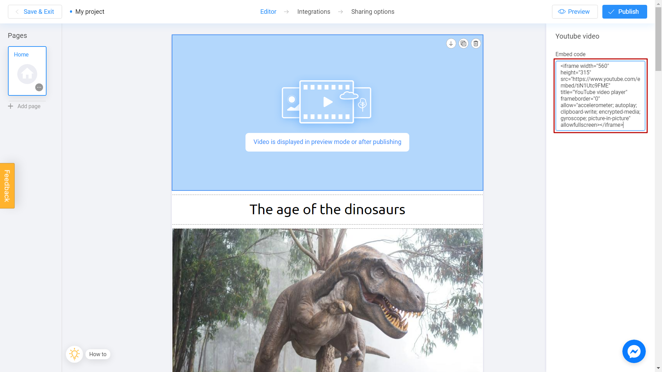This screenshot has height=372, width=662.
Task: Select The age of the dinosaurs heading
Action: (x=328, y=209)
